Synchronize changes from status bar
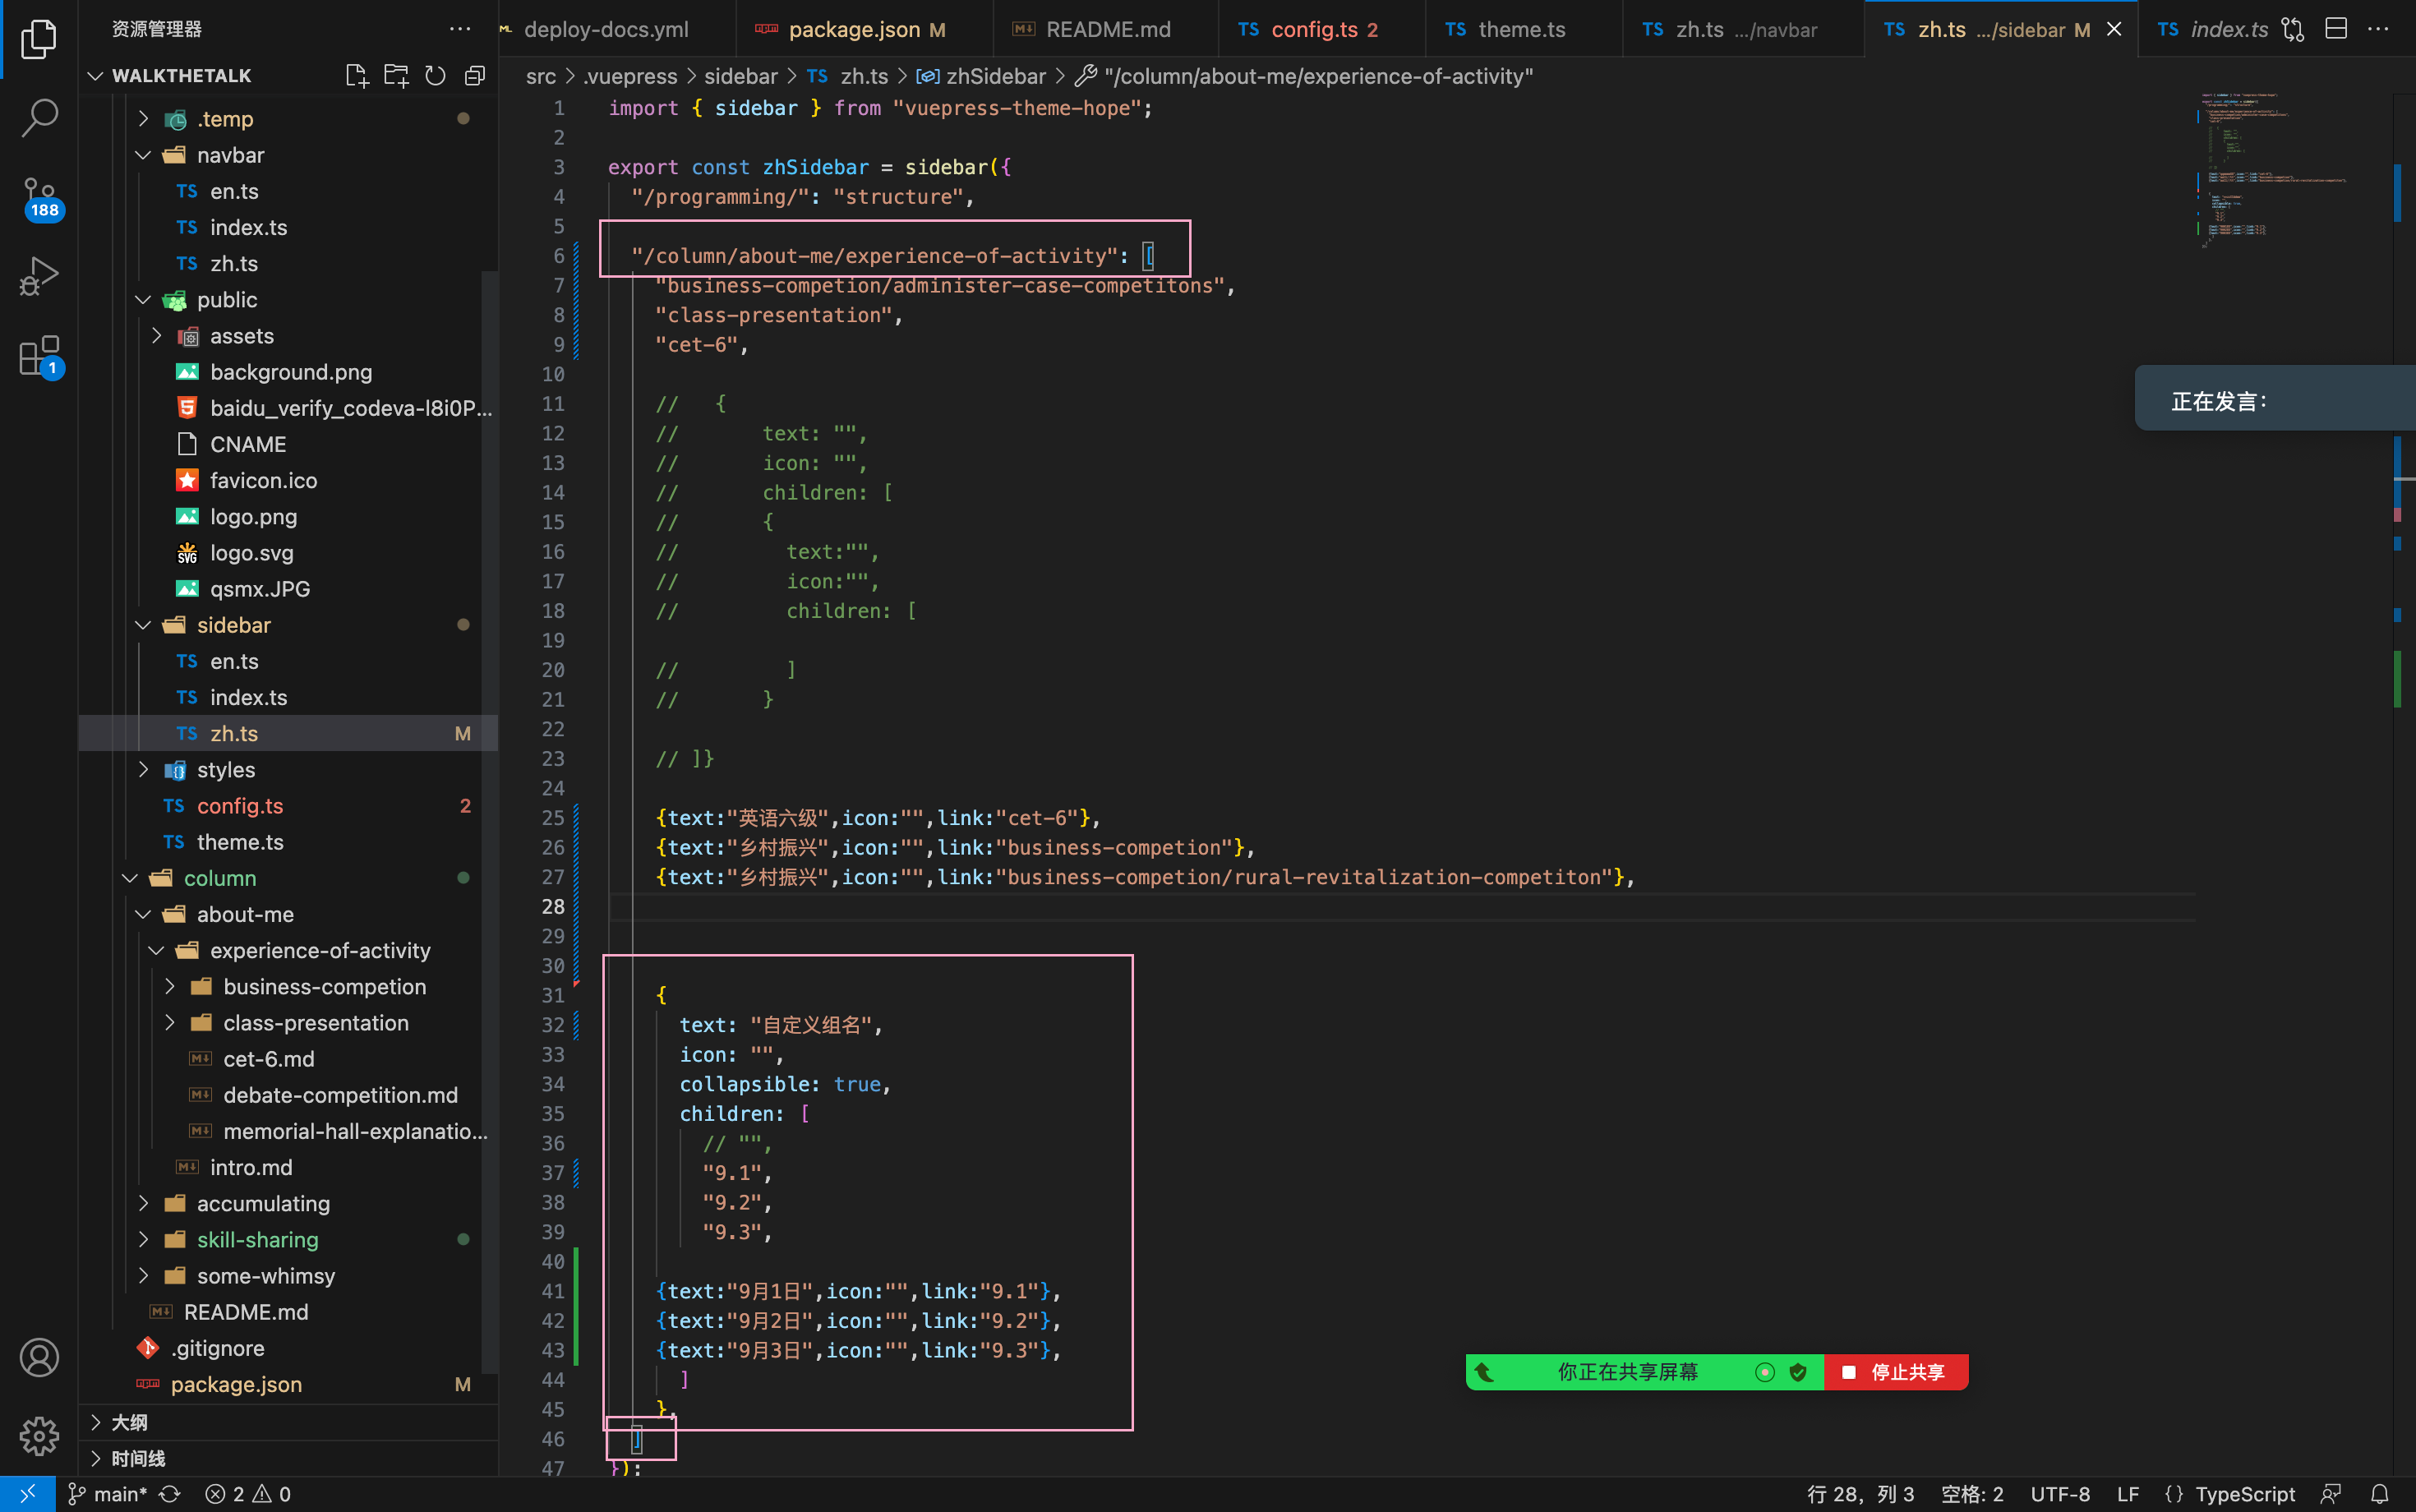Image resolution: width=2416 pixels, height=1512 pixels. (170, 1494)
